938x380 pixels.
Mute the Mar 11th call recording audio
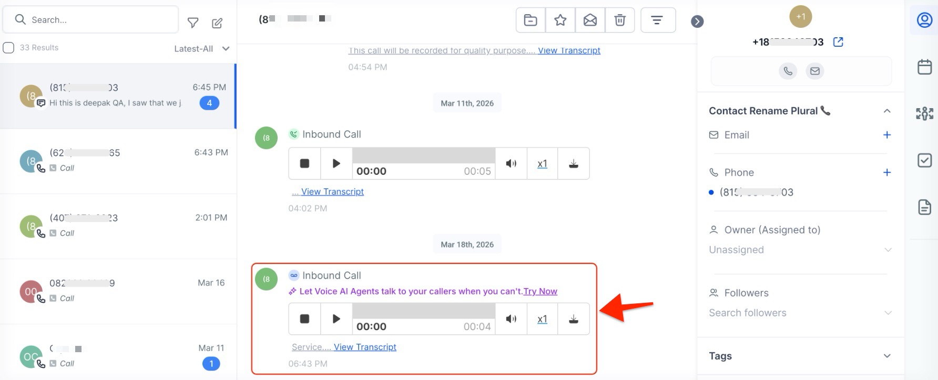511,164
